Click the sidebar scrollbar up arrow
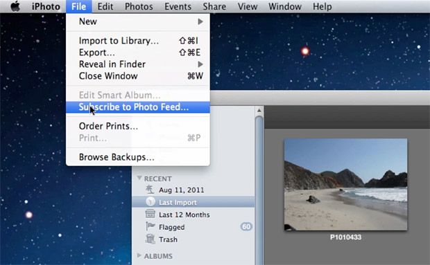 [x=259, y=111]
